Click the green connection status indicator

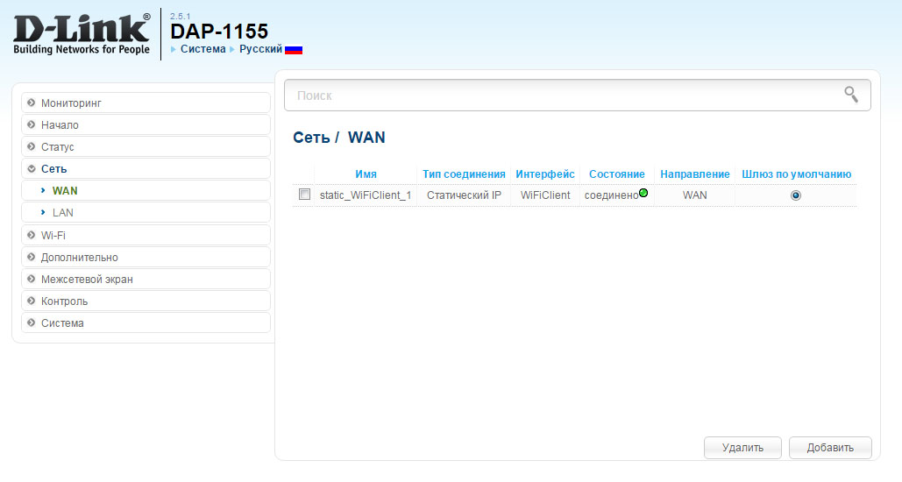643,193
